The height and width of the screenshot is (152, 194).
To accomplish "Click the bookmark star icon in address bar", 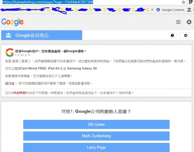I will point(183,2).
